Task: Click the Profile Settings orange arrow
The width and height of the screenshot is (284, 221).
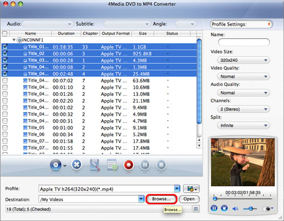Action: (x=269, y=24)
